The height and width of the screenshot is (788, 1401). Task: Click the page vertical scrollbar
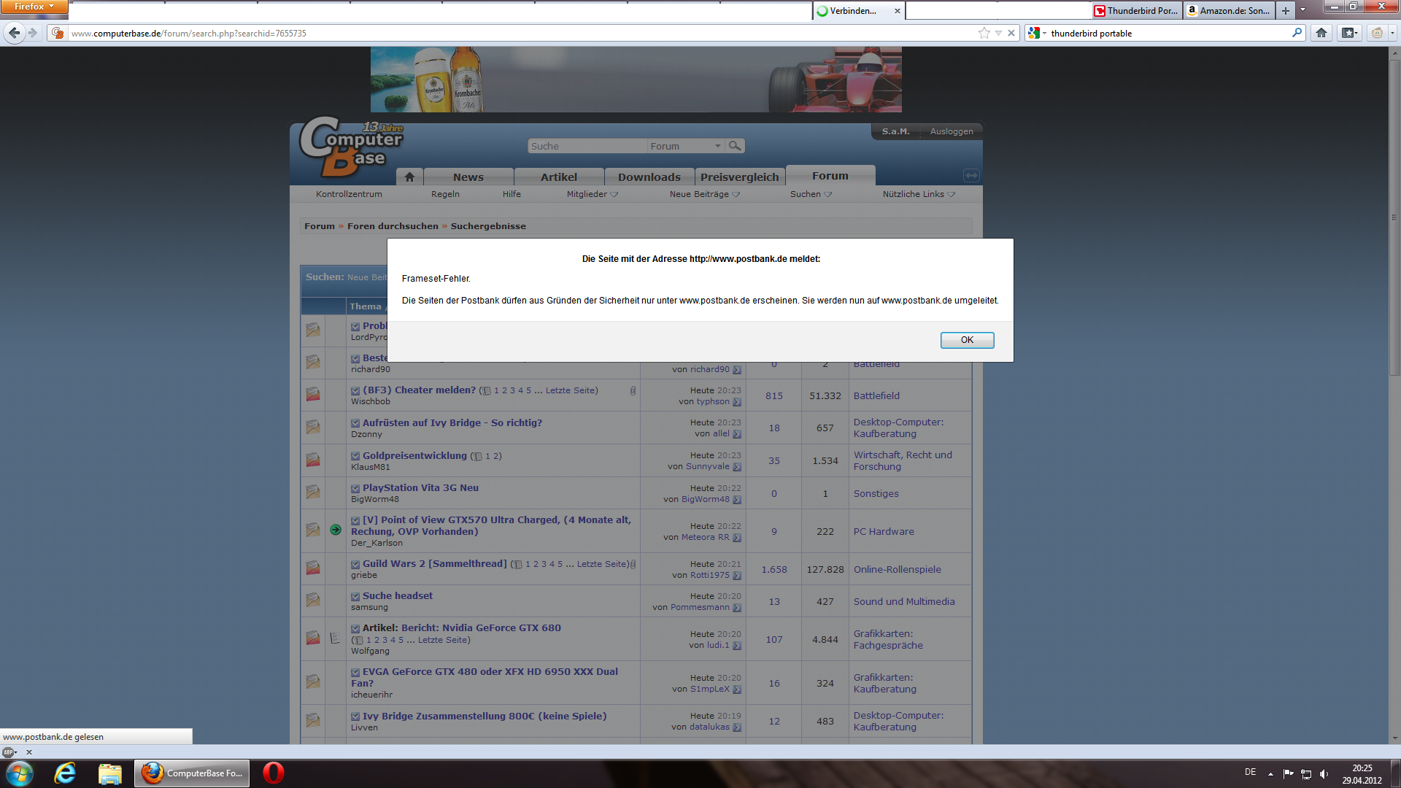coord(1394,219)
